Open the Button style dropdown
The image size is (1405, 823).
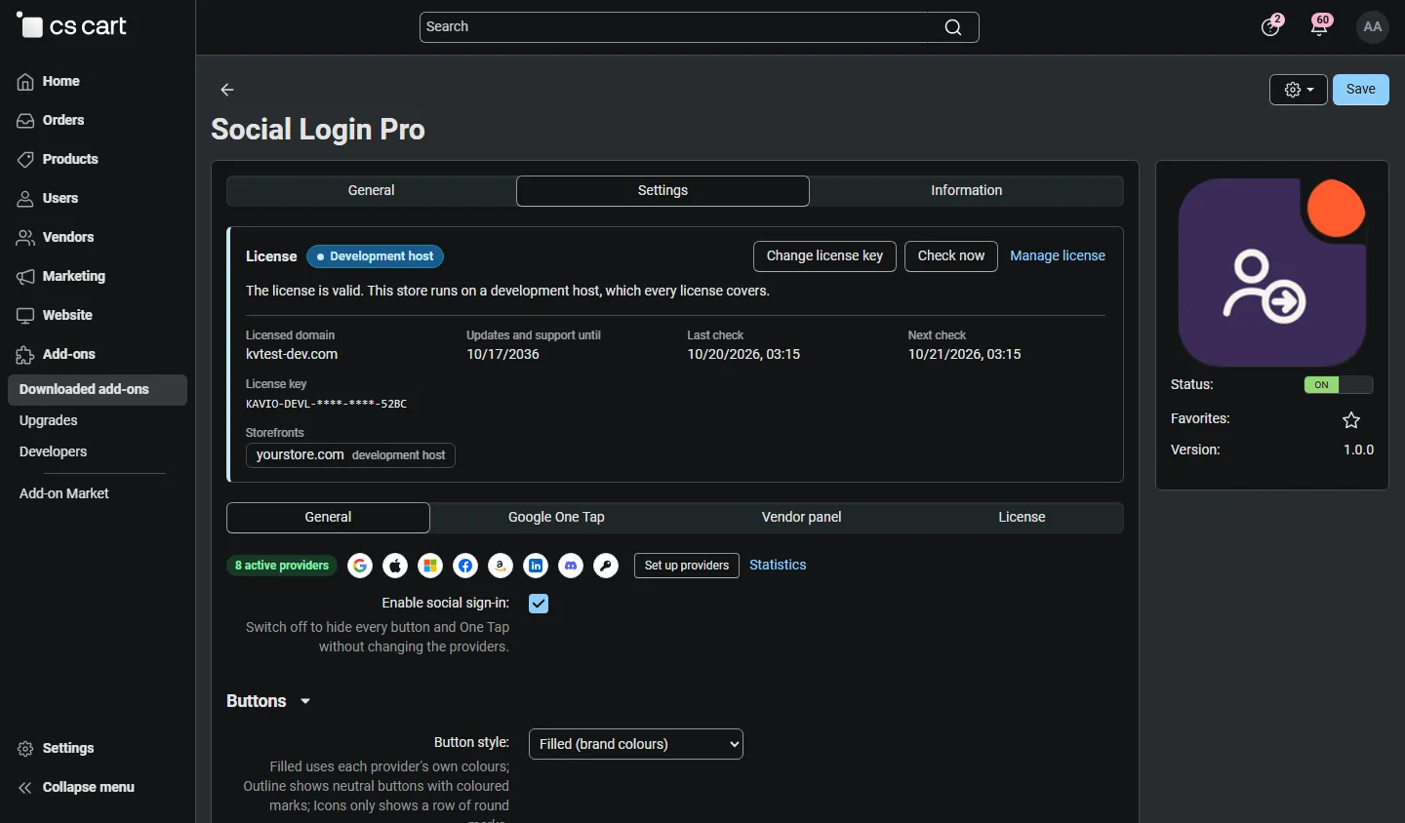point(636,744)
